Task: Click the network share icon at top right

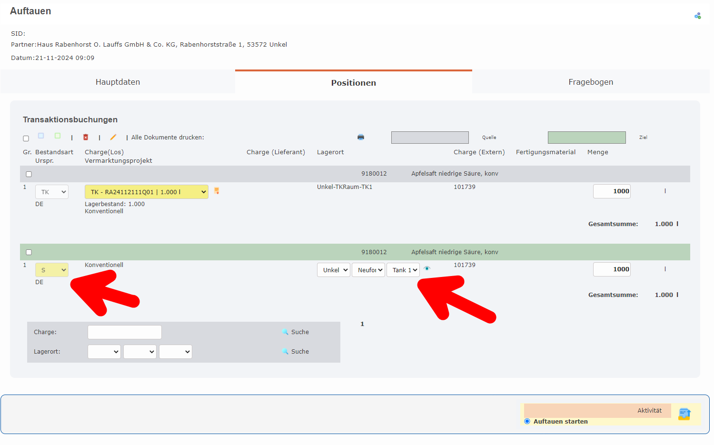Action: [x=698, y=16]
